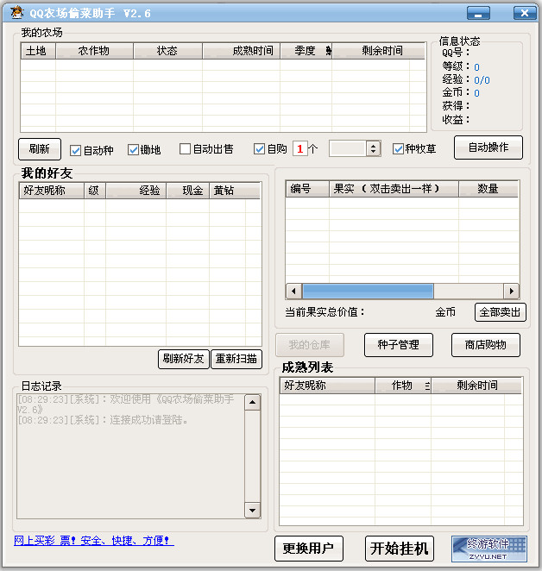
Task: Open 种子管理
Action: (x=399, y=345)
